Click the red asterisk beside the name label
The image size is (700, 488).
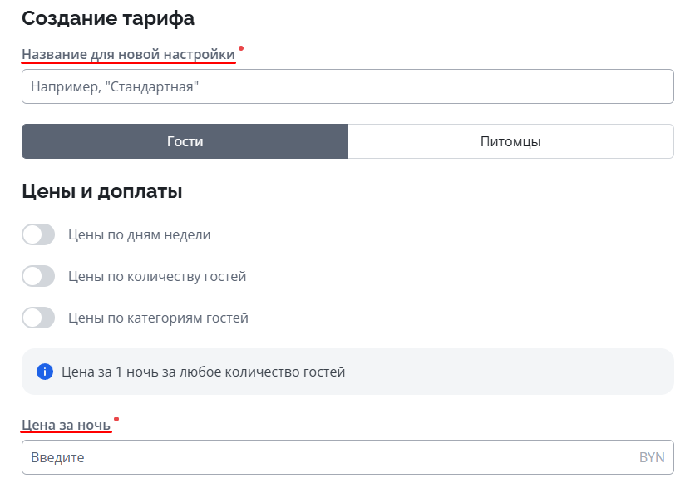241,49
